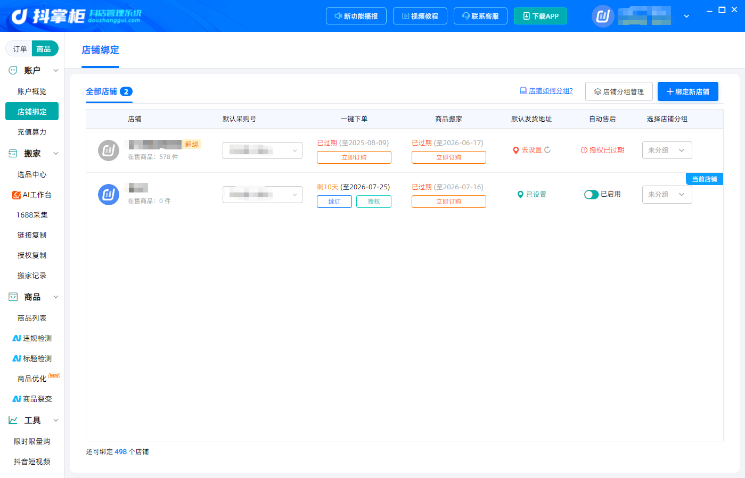
Task: Open the user avatar in header
Action: (603, 16)
